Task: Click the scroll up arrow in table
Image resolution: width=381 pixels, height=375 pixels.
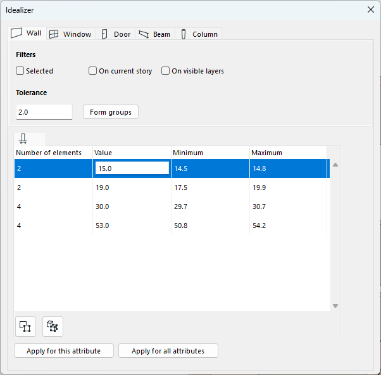Action: (x=335, y=165)
